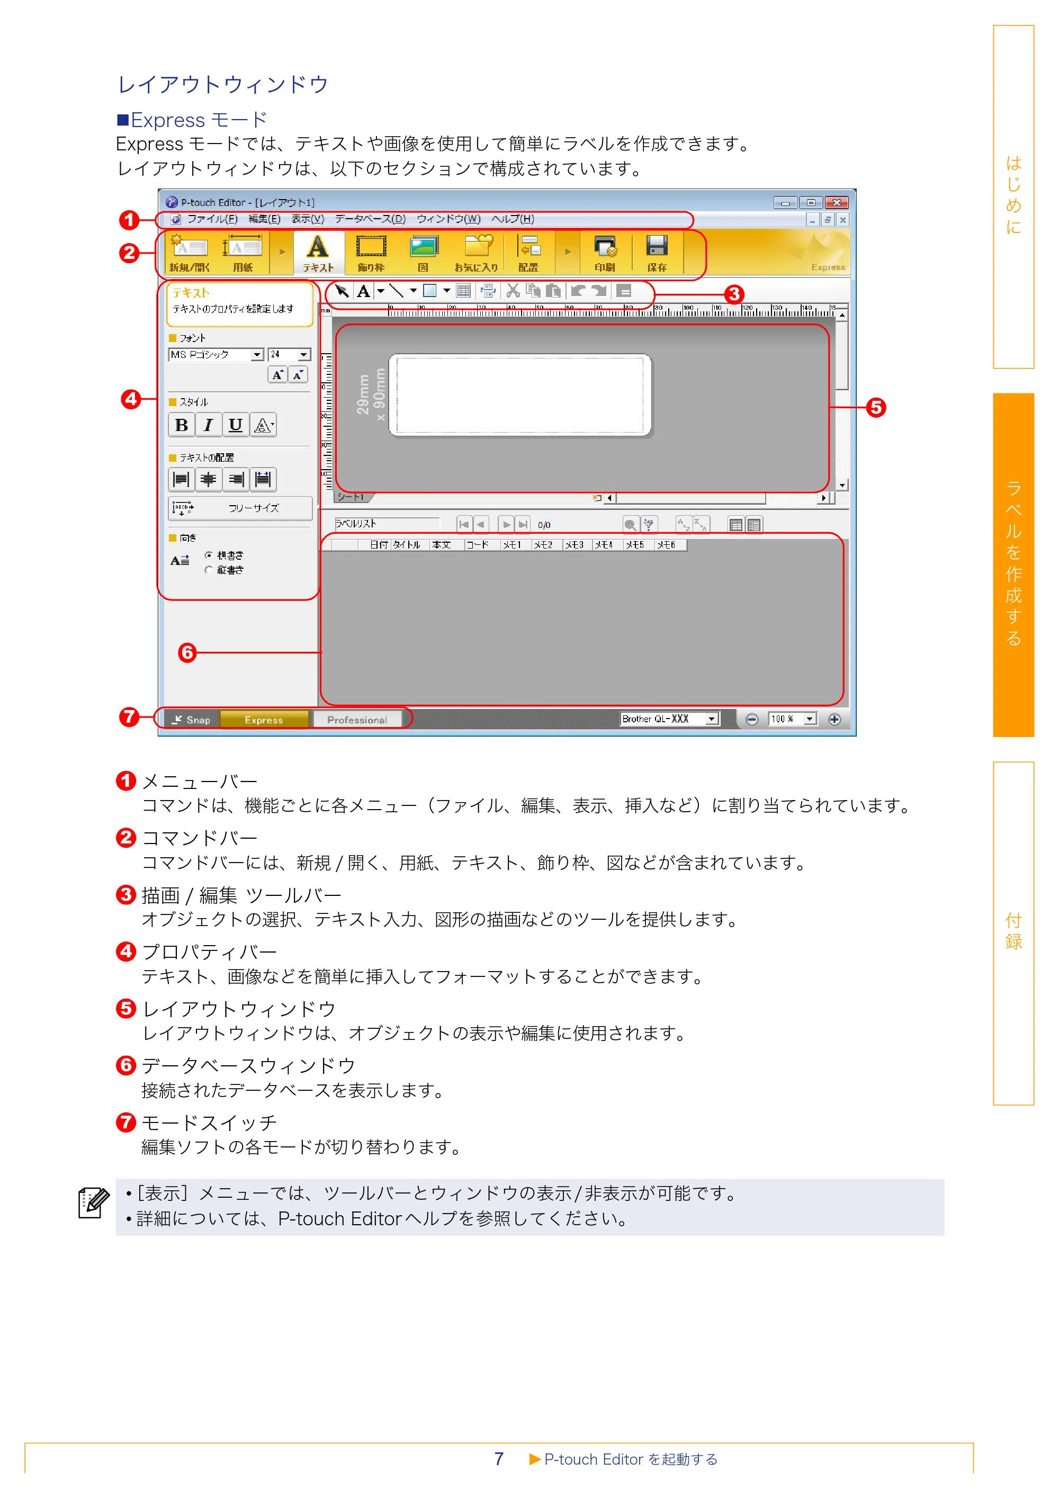Select the 横書き horizontal writing radio button
The height and width of the screenshot is (1499, 1059).
coord(208,555)
